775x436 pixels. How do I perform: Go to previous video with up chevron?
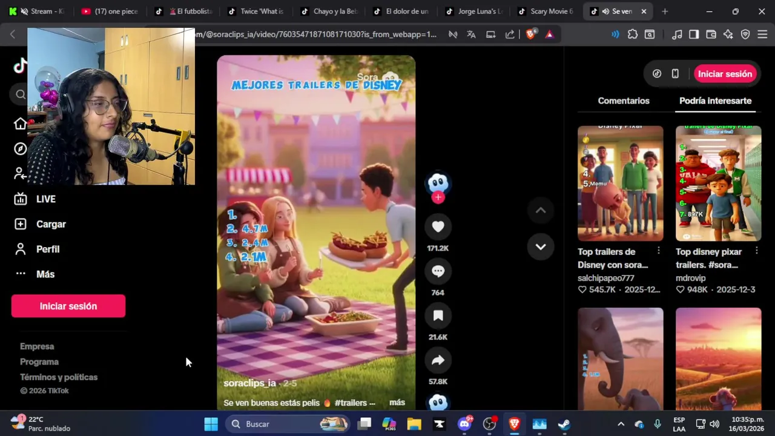click(x=541, y=211)
